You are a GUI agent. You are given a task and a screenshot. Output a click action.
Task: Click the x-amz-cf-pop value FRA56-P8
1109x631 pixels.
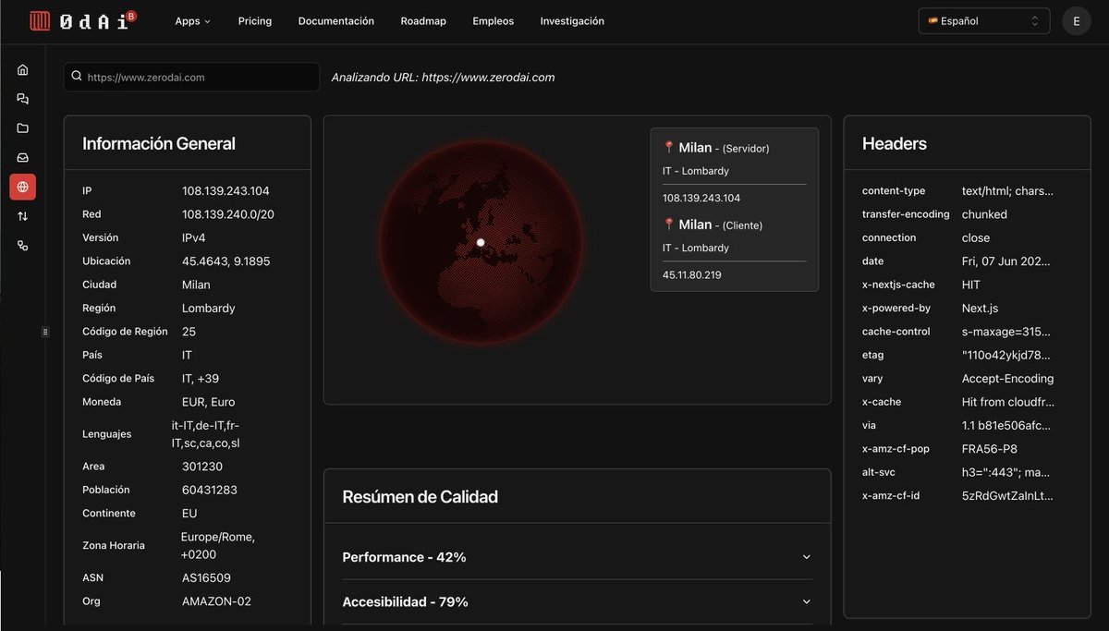990,449
